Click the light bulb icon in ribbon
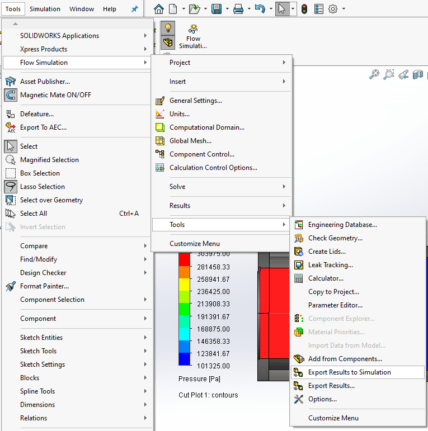428x431 pixels. 168,28
